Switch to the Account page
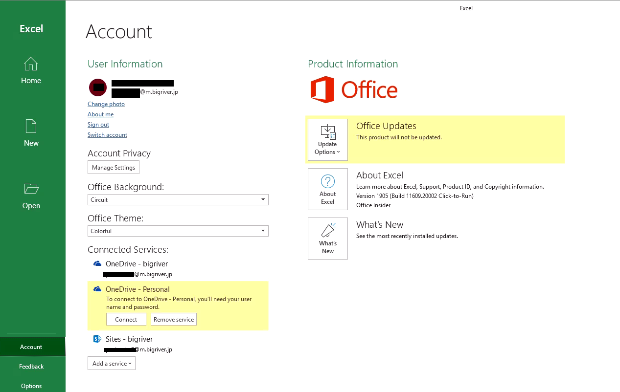 tap(31, 347)
